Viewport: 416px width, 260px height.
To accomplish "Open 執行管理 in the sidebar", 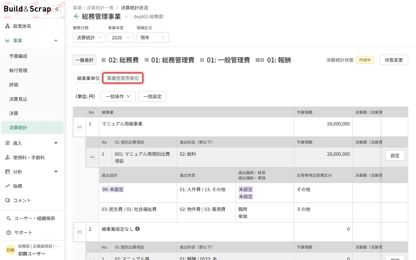I will 32,71.
